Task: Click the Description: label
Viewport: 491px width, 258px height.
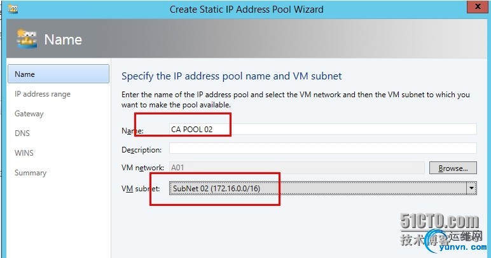Action: point(142,150)
